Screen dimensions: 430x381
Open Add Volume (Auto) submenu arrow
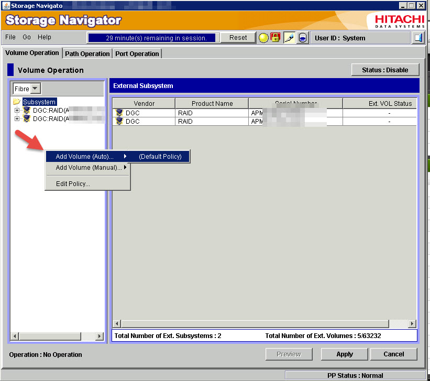click(125, 156)
